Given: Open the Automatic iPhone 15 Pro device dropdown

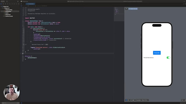Looking at the screenshot, I should [x=142, y=100].
